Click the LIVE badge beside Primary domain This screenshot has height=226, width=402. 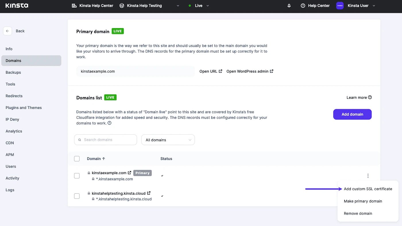117,31
